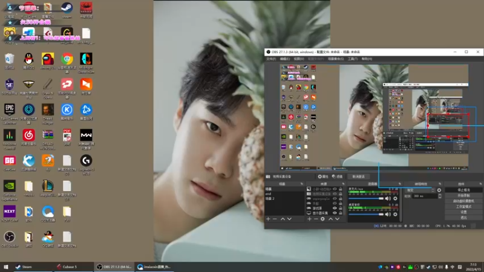
Task: Click the 停止推流 button
Action: (463, 190)
